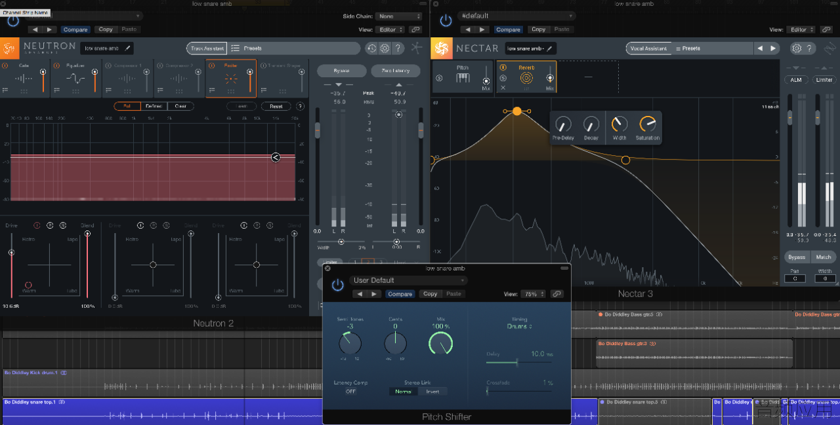Open Side Chain None dropdown
840x425 pixels.
click(x=400, y=16)
